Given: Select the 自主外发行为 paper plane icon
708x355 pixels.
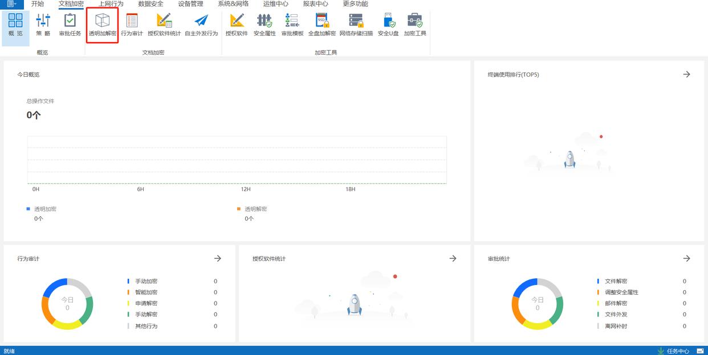Looking at the screenshot, I should tap(201, 25).
